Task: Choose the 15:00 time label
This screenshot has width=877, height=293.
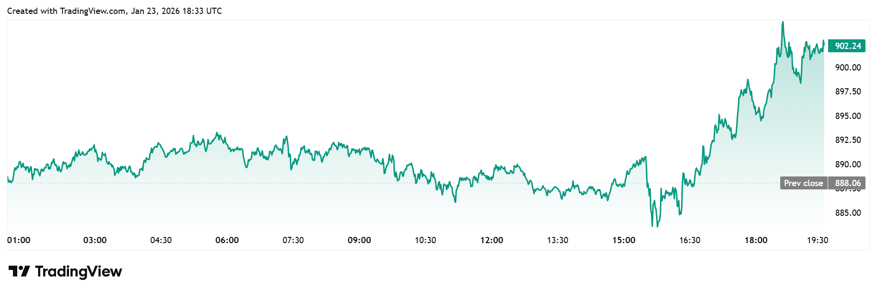Action: [x=624, y=240]
